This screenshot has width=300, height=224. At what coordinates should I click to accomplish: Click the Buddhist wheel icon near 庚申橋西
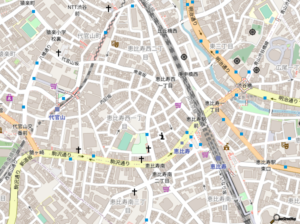(184, 56)
